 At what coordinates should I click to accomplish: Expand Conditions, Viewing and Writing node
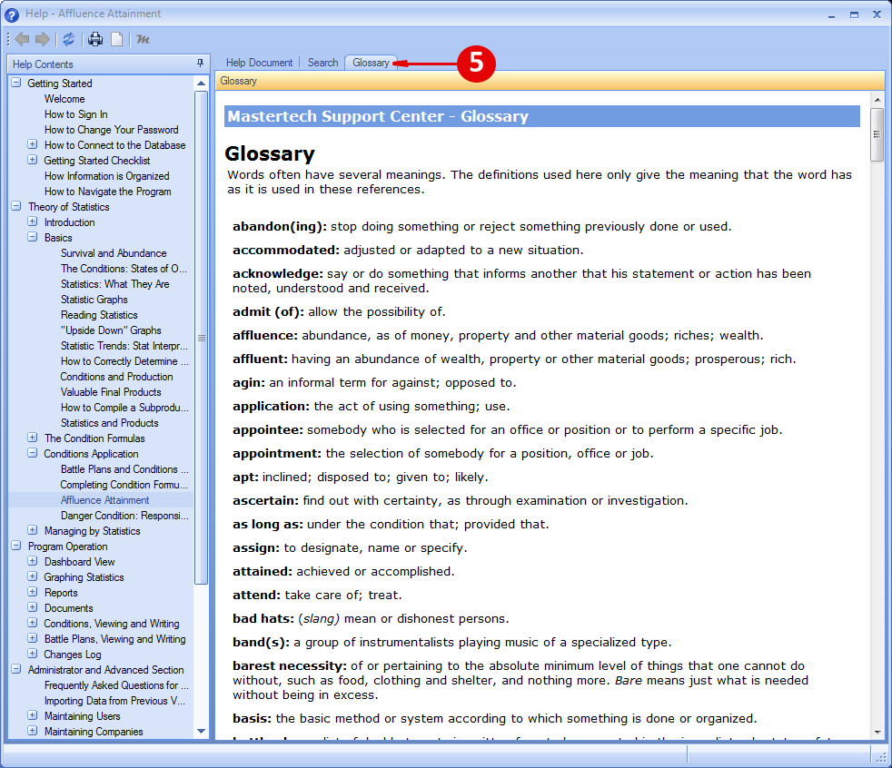coord(33,623)
